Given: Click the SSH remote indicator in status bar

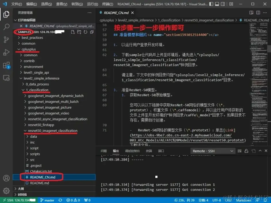Looking at the screenshot, I should pos(20,200).
